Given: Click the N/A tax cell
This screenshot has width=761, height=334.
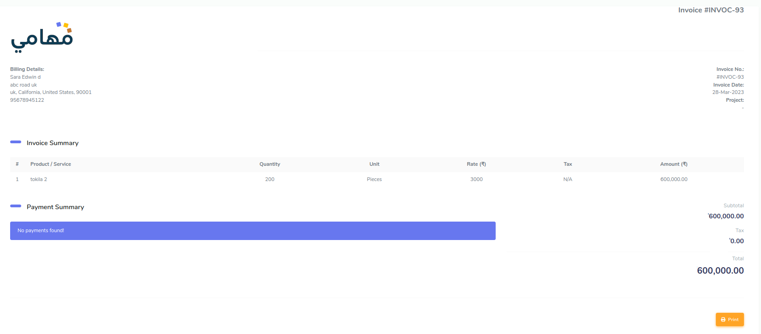Looking at the screenshot, I should [x=568, y=179].
